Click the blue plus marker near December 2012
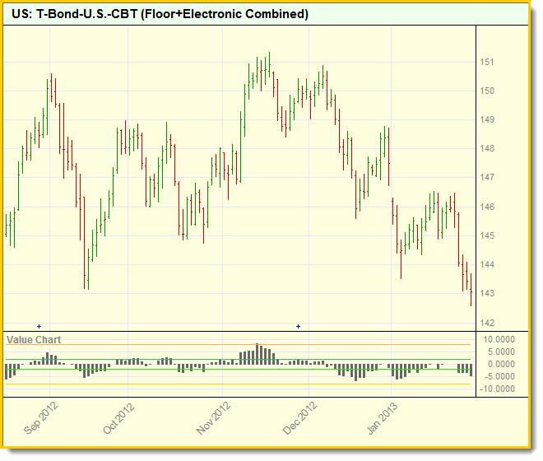 (x=298, y=327)
